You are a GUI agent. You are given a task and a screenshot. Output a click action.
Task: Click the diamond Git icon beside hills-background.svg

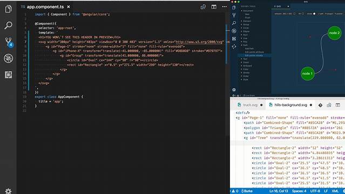(320, 105)
